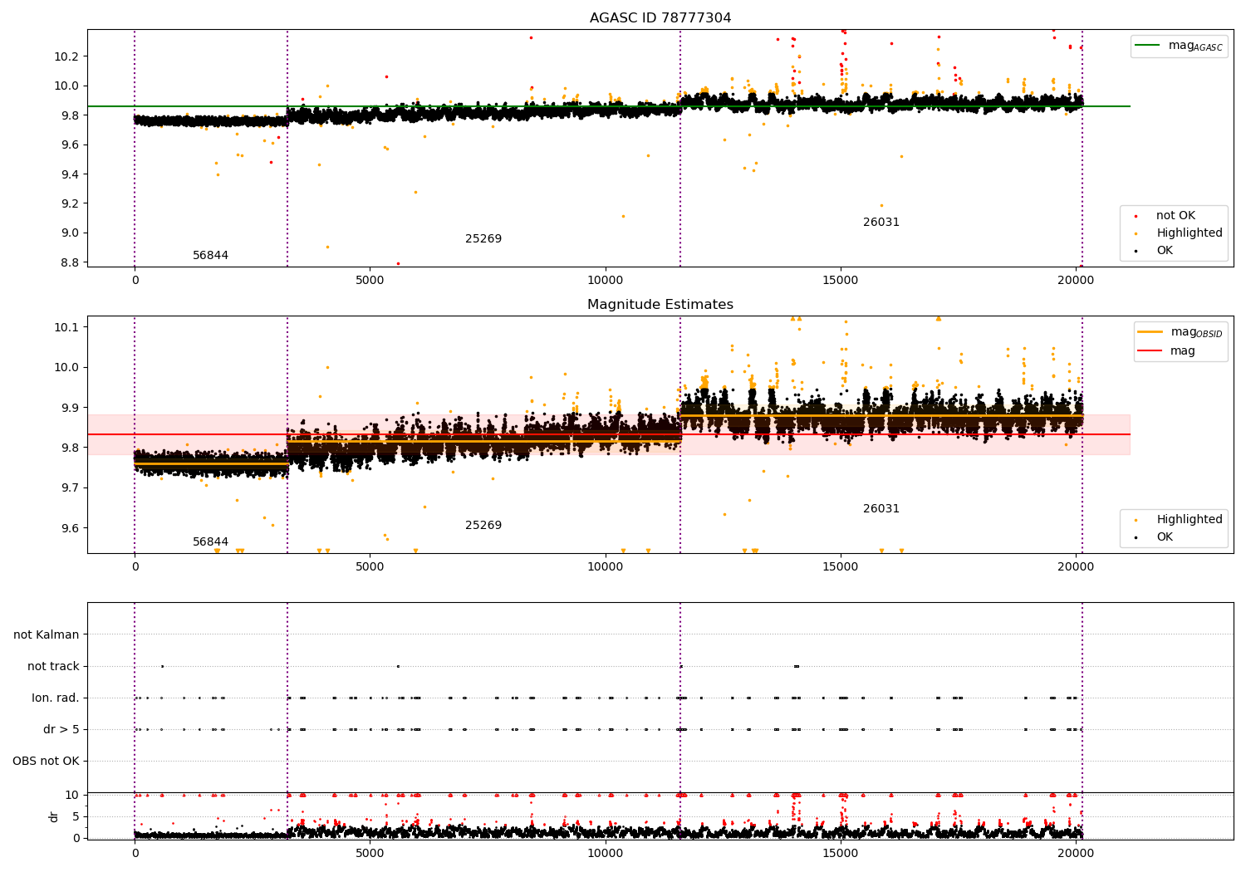Click the "OBS not OK" row label
The height and width of the screenshot is (872, 1246).
tap(46, 762)
